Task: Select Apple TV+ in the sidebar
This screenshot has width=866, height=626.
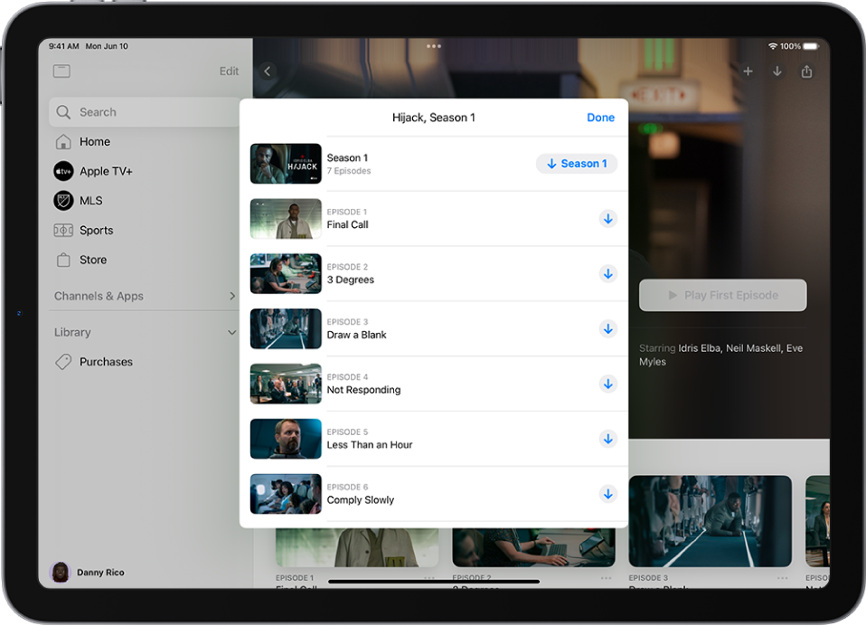Action: coord(101,170)
